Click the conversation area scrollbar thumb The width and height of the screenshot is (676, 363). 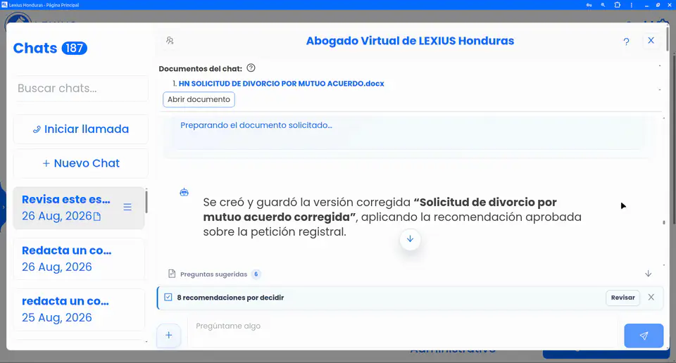tap(663, 222)
